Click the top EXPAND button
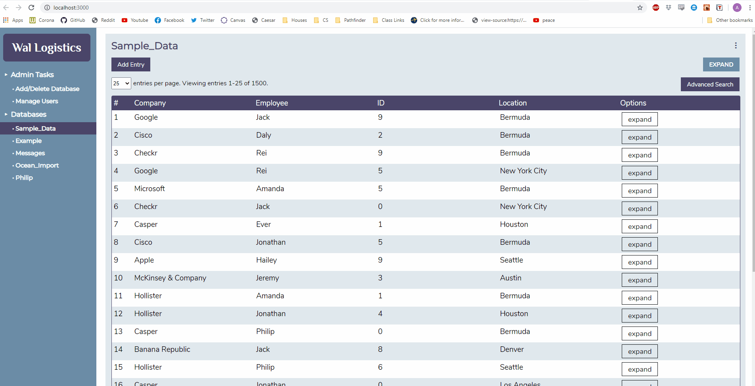 click(x=721, y=65)
